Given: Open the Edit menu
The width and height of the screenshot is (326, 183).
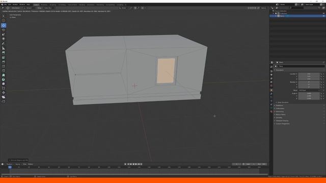Looking at the screenshot, I should tap(10, 5).
